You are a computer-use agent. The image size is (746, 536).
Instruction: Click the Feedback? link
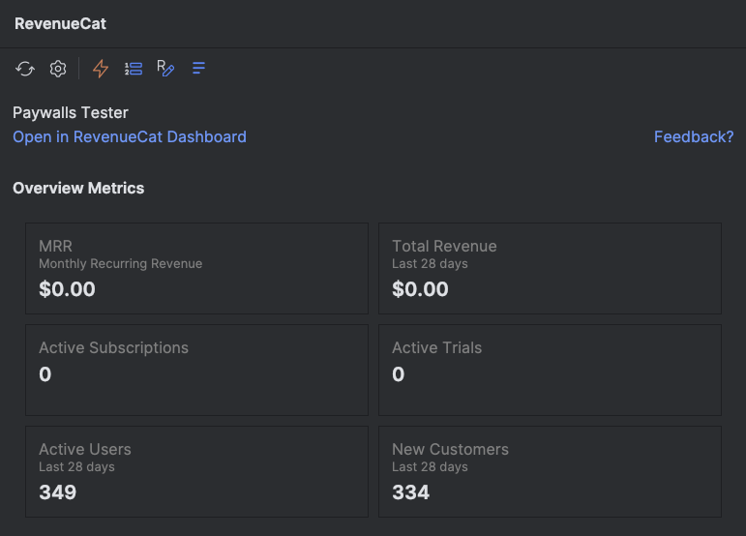coord(694,137)
